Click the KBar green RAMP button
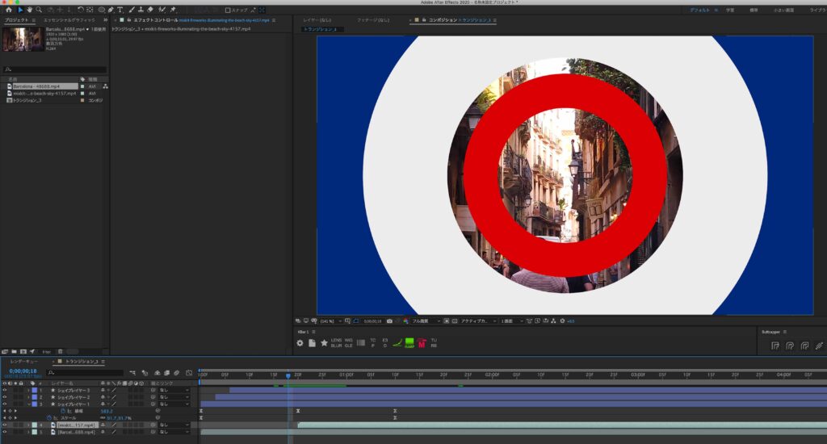Image resolution: width=827 pixels, height=444 pixels. tap(409, 343)
